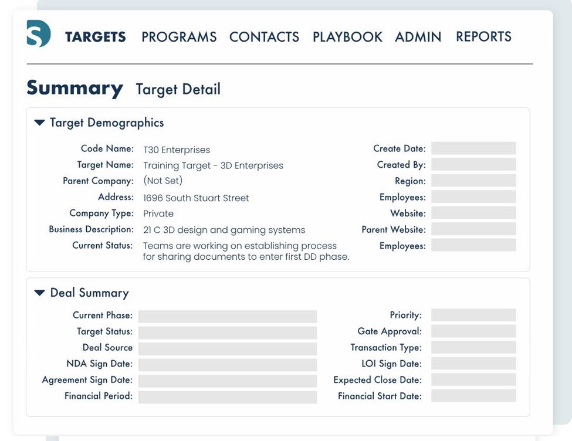Click the Expected Close Date field
572x441 pixels.
pyautogui.click(x=473, y=379)
